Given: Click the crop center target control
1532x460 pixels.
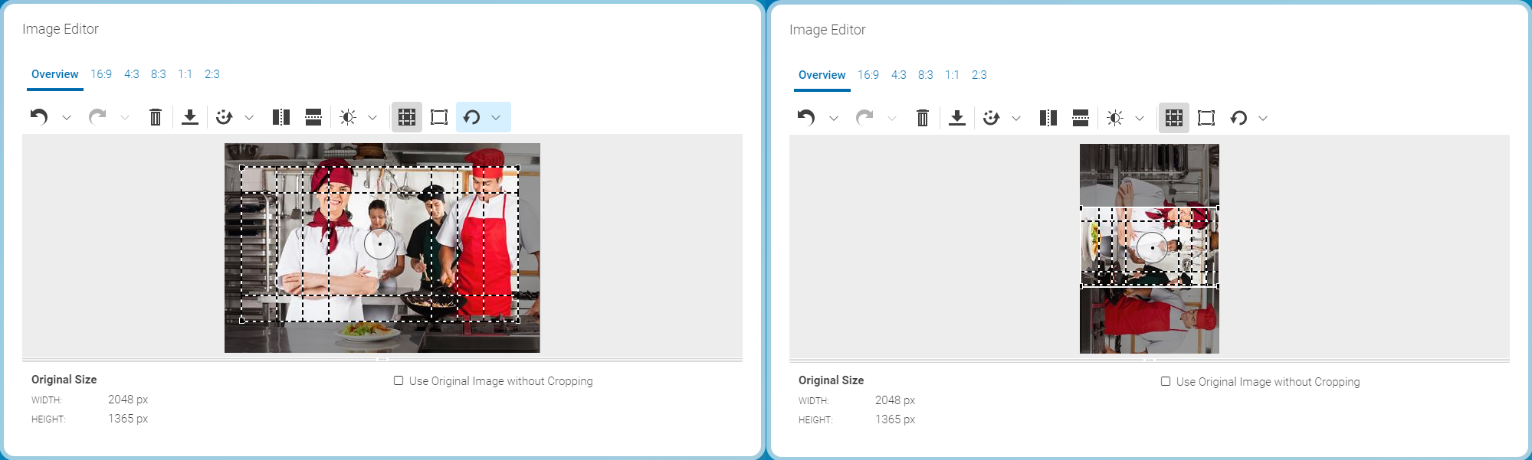Looking at the screenshot, I should (381, 244).
